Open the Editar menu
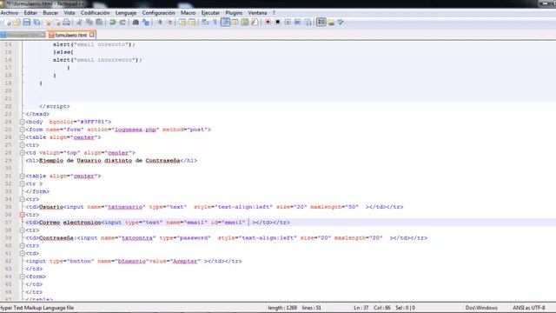The image size is (556, 313). (30, 13)
